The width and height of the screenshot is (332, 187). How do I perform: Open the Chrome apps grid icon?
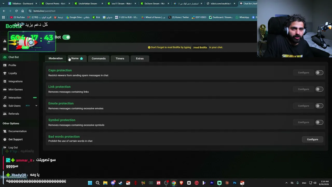tap(3, 17)
